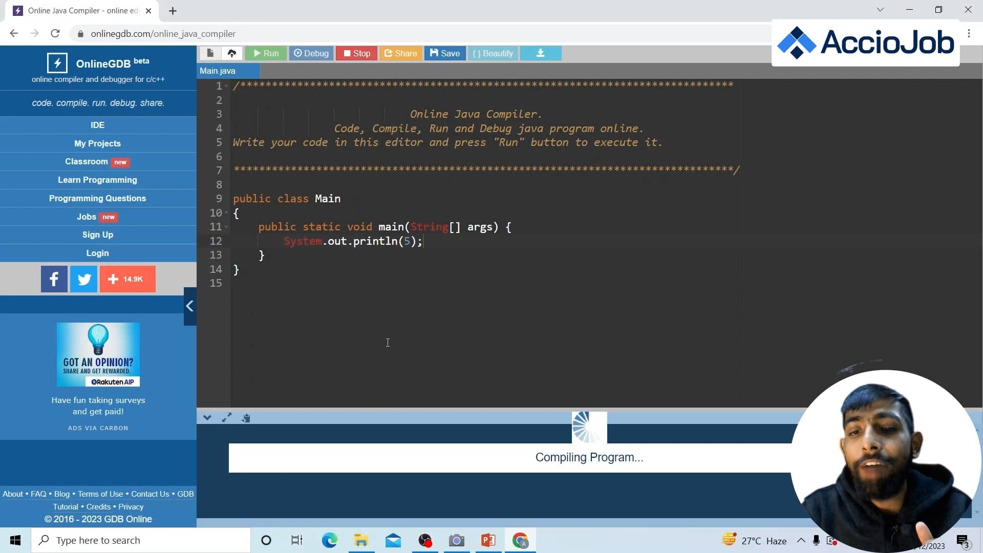Open a project via the upload icon

pyautogui.click(x=232, y=53)
